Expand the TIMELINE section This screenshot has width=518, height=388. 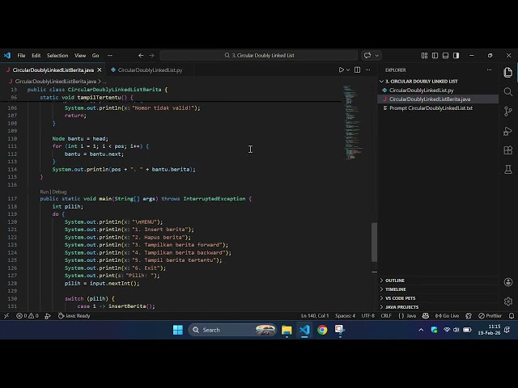click(396, 289)
